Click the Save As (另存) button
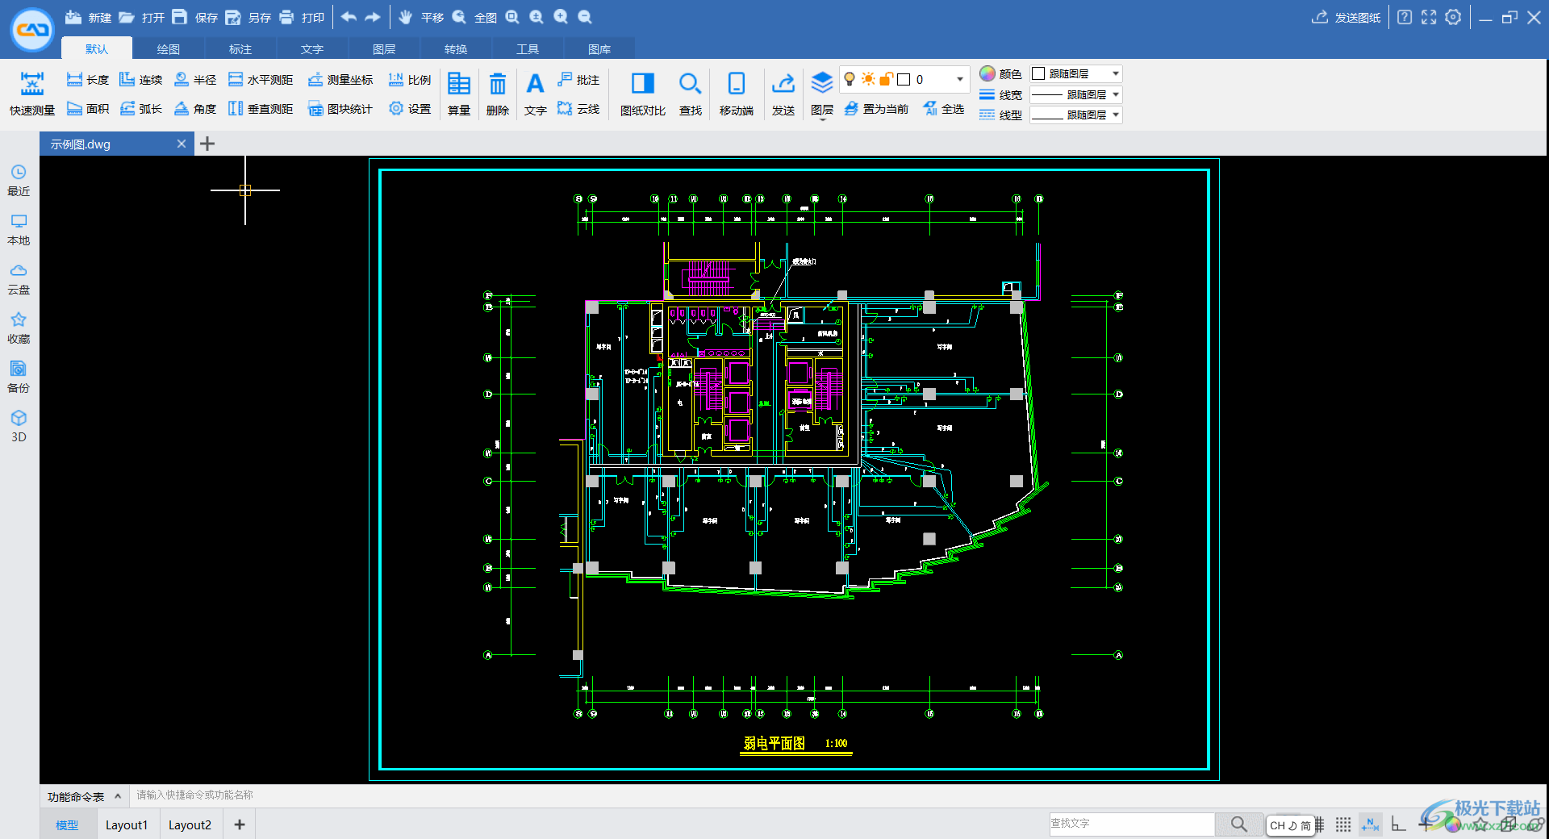Image resolution: width=1549 pixels, height=839 pixels. tap(248, 17)
